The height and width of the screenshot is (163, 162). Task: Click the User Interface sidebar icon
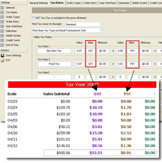point(2,26)
